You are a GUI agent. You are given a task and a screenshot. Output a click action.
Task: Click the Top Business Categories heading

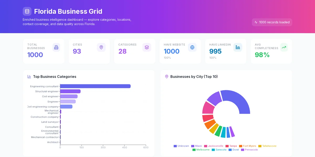coord(55,77)
